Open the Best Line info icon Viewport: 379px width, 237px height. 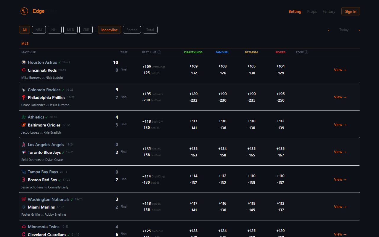[159, 52]
